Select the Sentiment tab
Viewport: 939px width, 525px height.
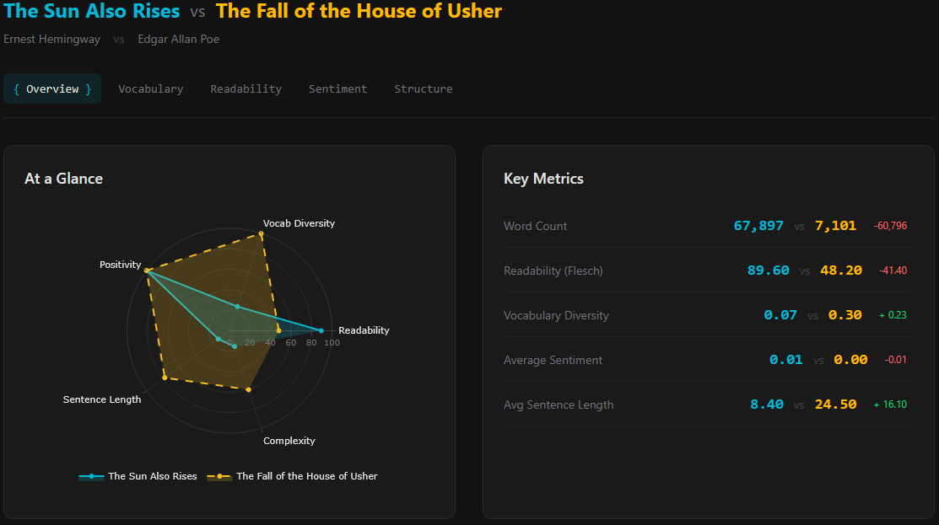click(x=337, y=88)
